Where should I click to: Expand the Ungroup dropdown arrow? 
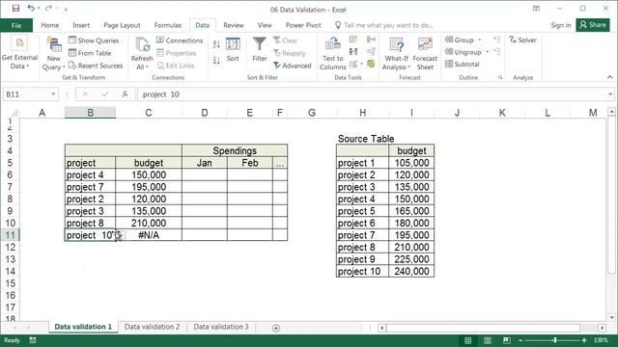487,52
